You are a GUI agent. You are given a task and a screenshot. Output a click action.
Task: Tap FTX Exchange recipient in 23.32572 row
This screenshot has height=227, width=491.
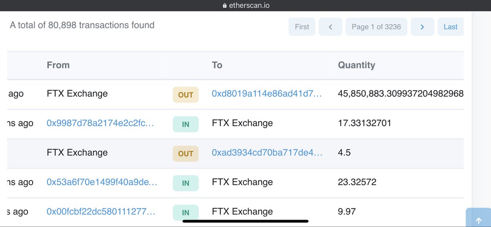click(x=242, y=182)
